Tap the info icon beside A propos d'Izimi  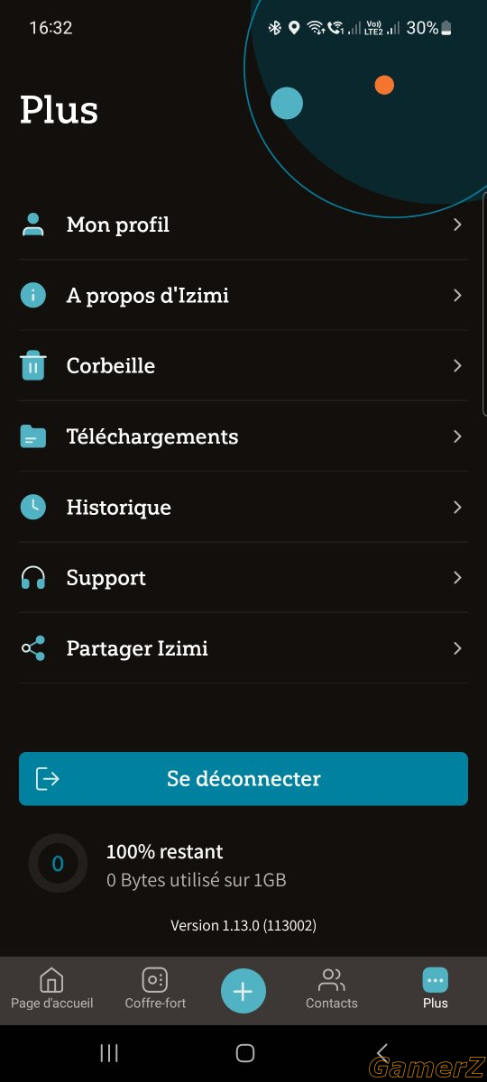coord(33,295)
